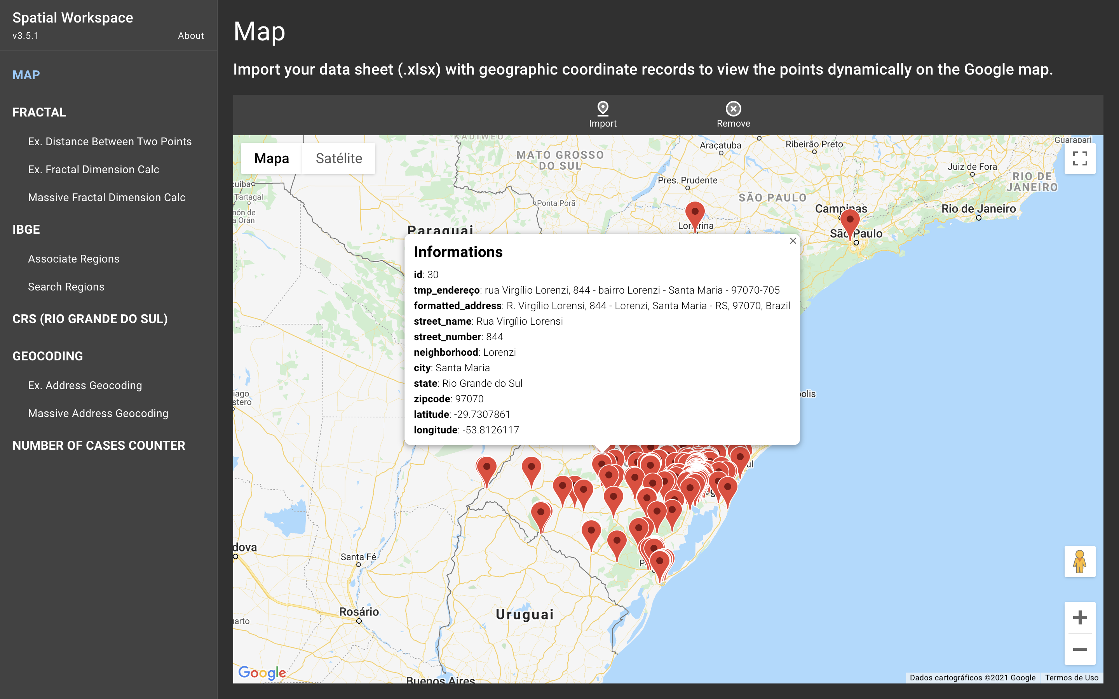
Task: Click the Remove circle-x icon
Action: pyautogui.click(x=733, y=109)
